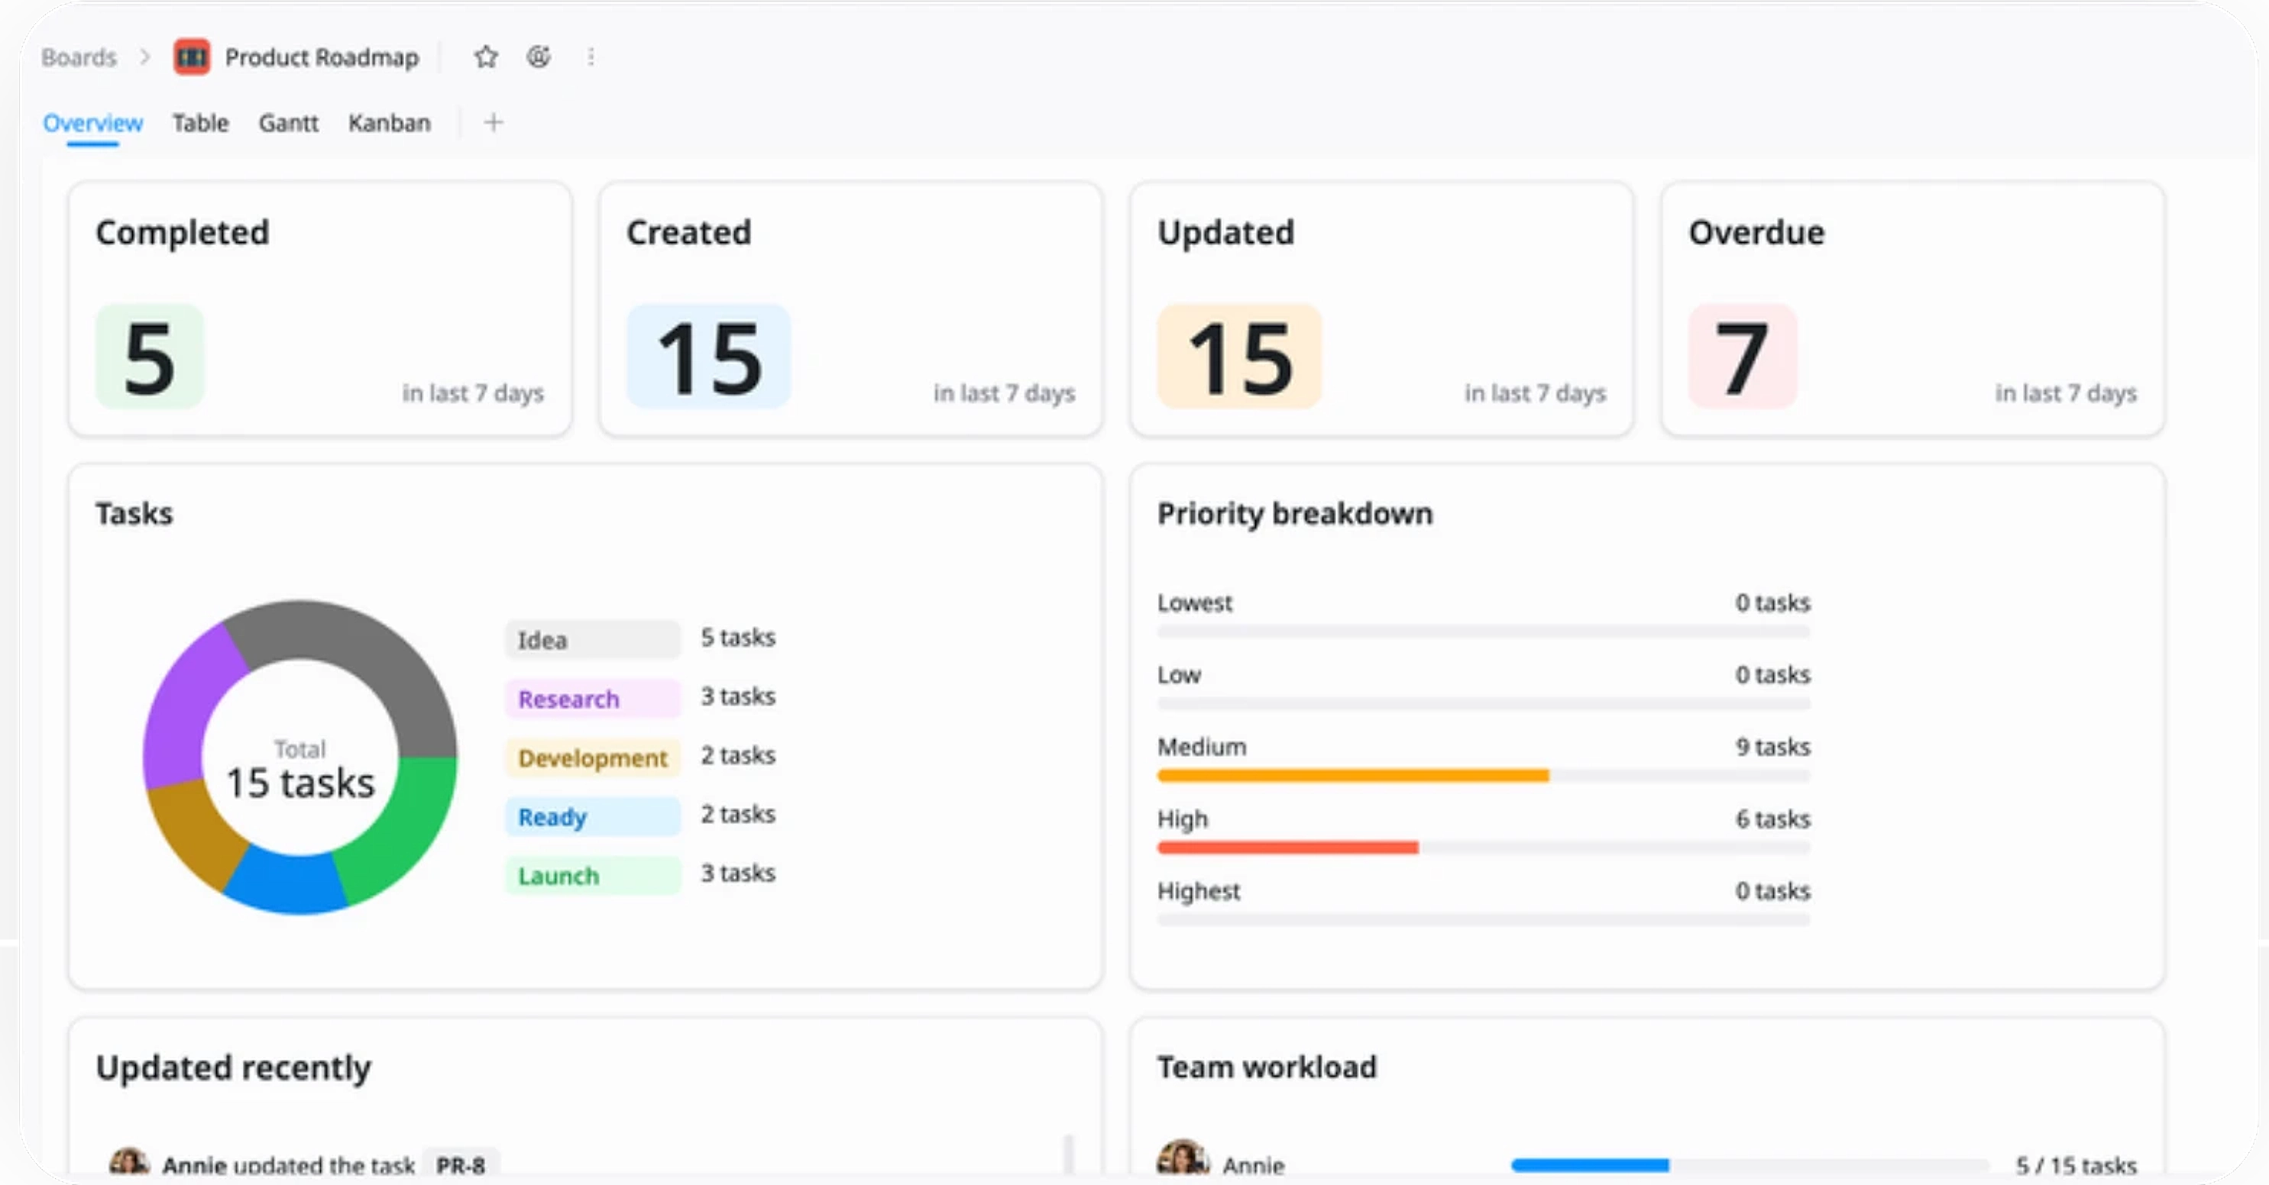Click the Low priority label

pyautogui.click(x=1179, y=674)
